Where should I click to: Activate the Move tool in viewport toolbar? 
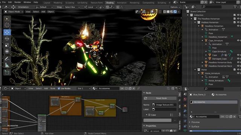click(x=7, y=32)
